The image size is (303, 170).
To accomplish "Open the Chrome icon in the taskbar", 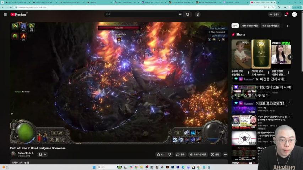I will [x=136, y=167].
